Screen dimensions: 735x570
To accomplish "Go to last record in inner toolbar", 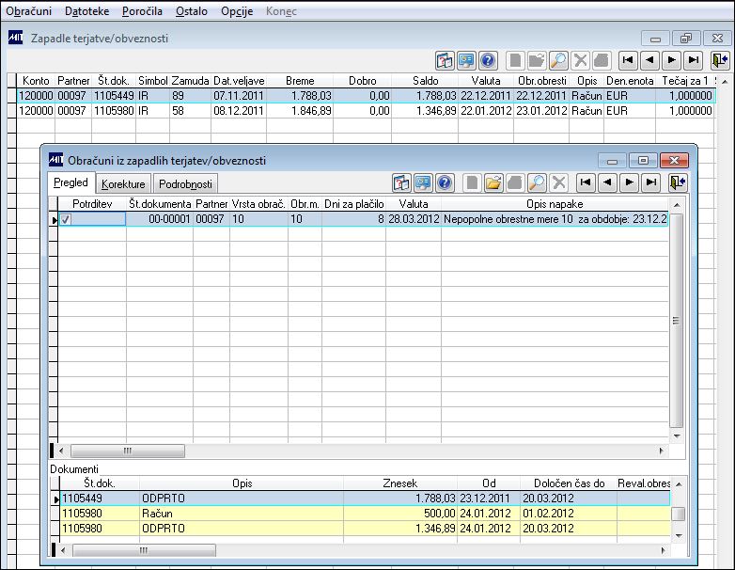I will [x=651, y=182].
